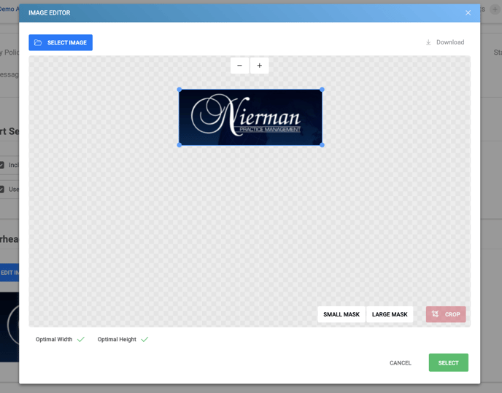Image resolution: width=502 pixels, height=393 pixels.
Task: Close the Image Editor dialog
Action: [x=468, y=13]
